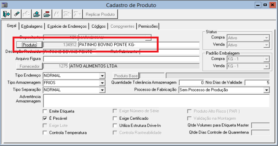Open the Tipo Separação dropdown
Screen dimensions: 278x146
coord(102,90)
